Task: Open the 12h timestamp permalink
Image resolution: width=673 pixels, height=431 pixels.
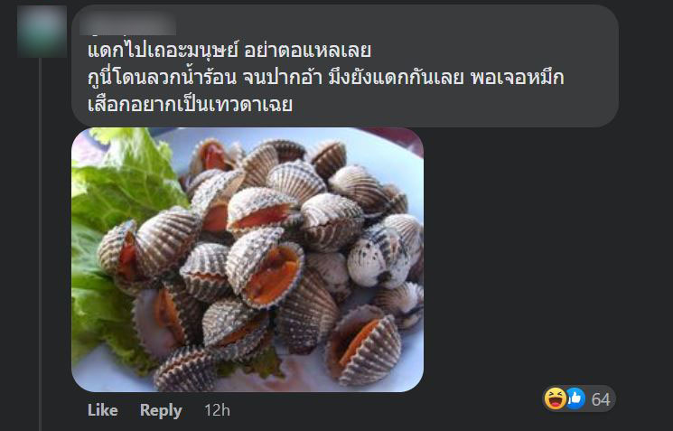Action: 217,410
